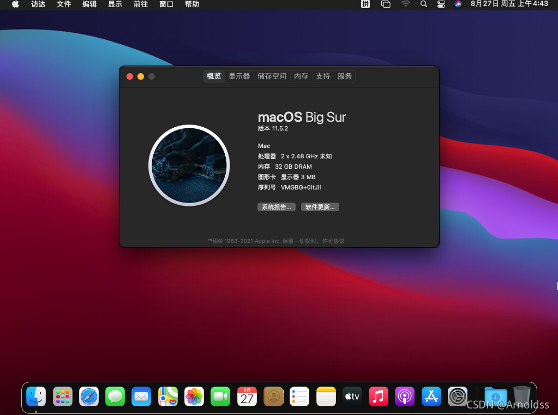
Task: Open the 编辑 menu
Action: click(x=89, y=4)
